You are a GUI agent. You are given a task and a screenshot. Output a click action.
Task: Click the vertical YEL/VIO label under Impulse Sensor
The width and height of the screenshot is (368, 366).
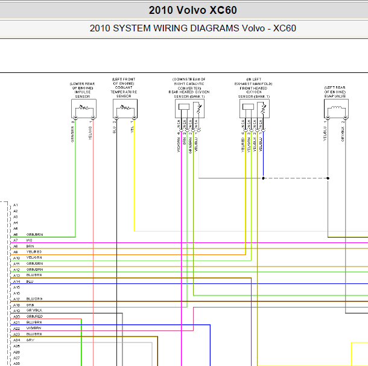pyautogui.click(x=90, y=133)
